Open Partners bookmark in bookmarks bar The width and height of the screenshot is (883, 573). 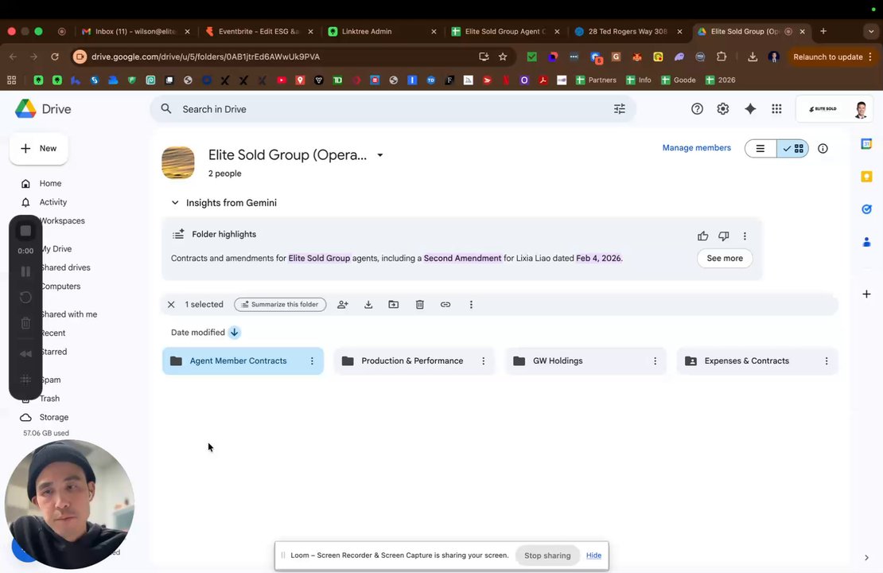click(x=596, y=80)
